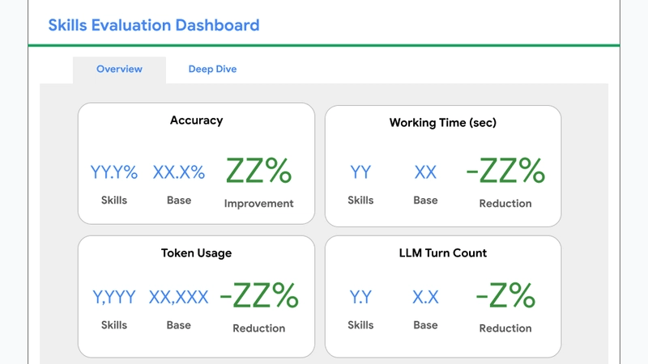Open the Deep Dive tab

[212, 69]
